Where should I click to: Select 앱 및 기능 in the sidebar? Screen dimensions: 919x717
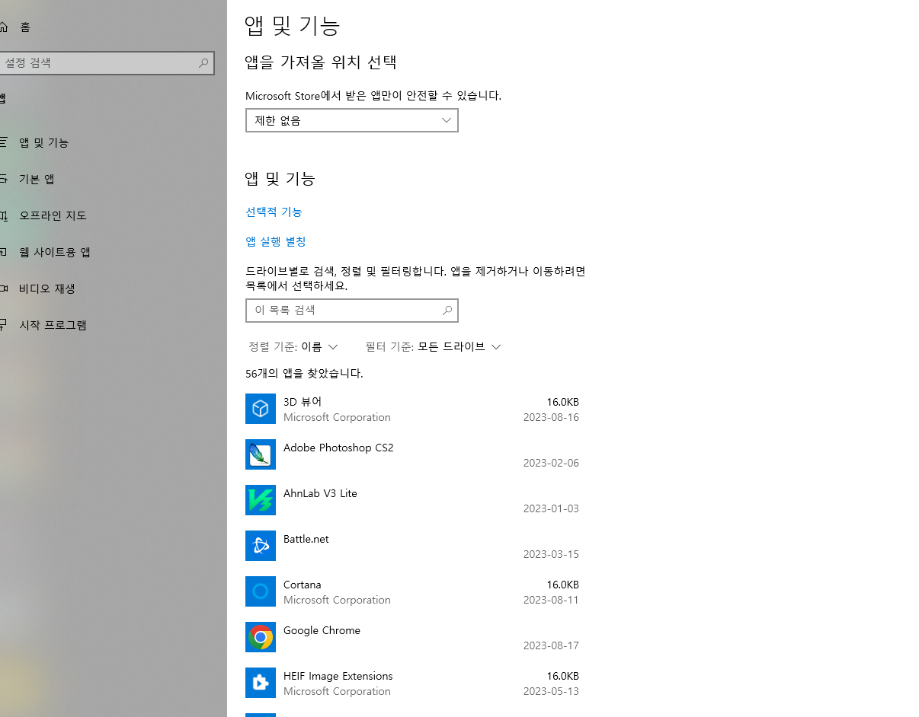coord(44,142)
